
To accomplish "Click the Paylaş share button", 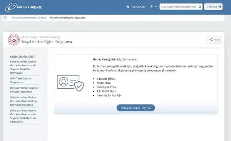I will (215, 40).
